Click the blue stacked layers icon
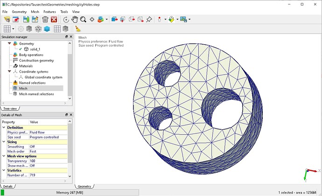The width and height of the screenshot is (322, 196). click(47, 29)
